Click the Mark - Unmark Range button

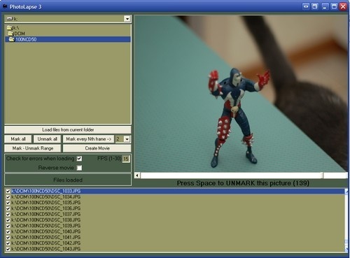[x=33, y=148]
